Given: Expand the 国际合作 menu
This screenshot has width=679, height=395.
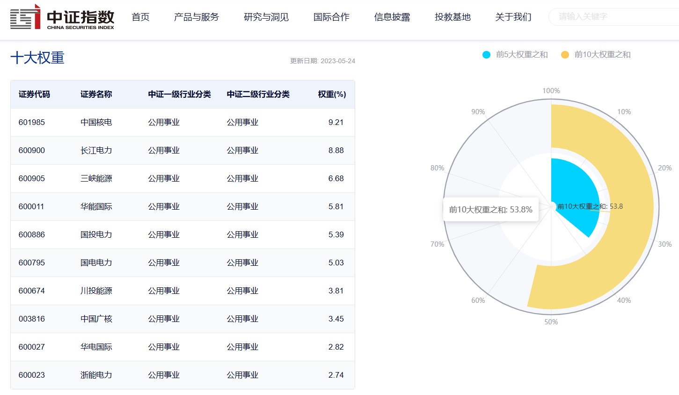Looking at the screenshot, I should (x=331, y=17).
